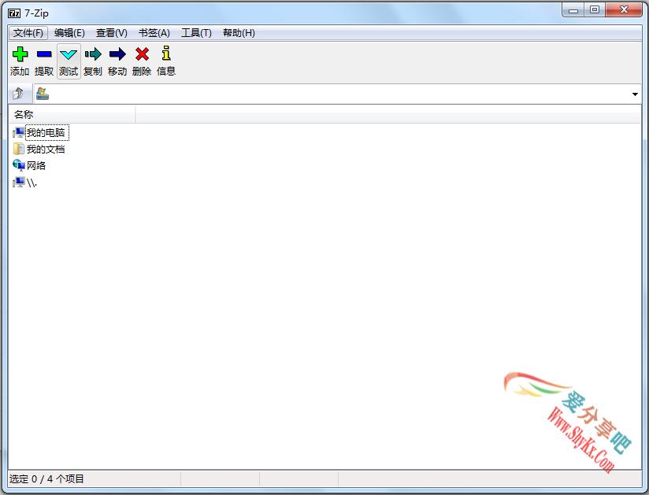Expand the address bar path dropdown

click(x=635, y=94)
